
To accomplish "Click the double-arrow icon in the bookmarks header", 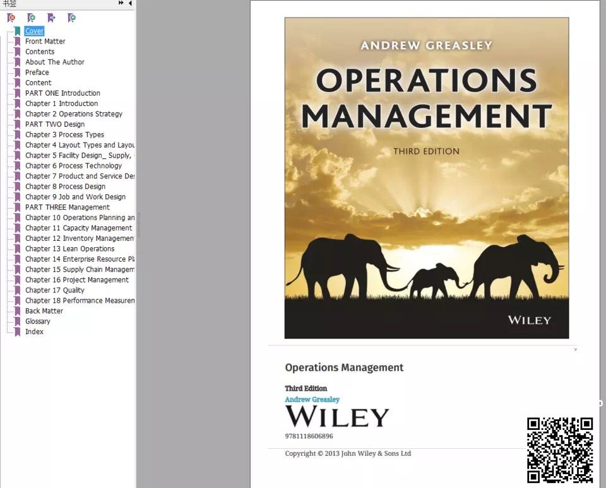I will coord(121,3).
